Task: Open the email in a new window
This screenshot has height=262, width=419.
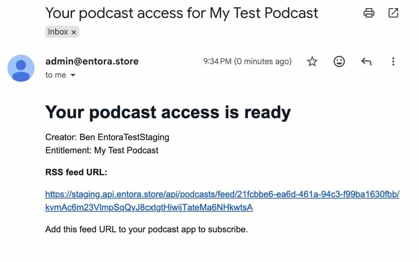Action: point(393,13)
